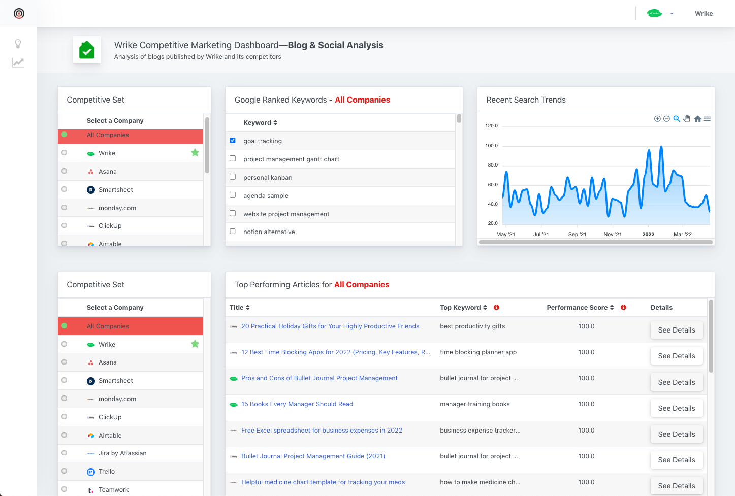Tick the personal kanban checkbox

click(x=233, y=177)
